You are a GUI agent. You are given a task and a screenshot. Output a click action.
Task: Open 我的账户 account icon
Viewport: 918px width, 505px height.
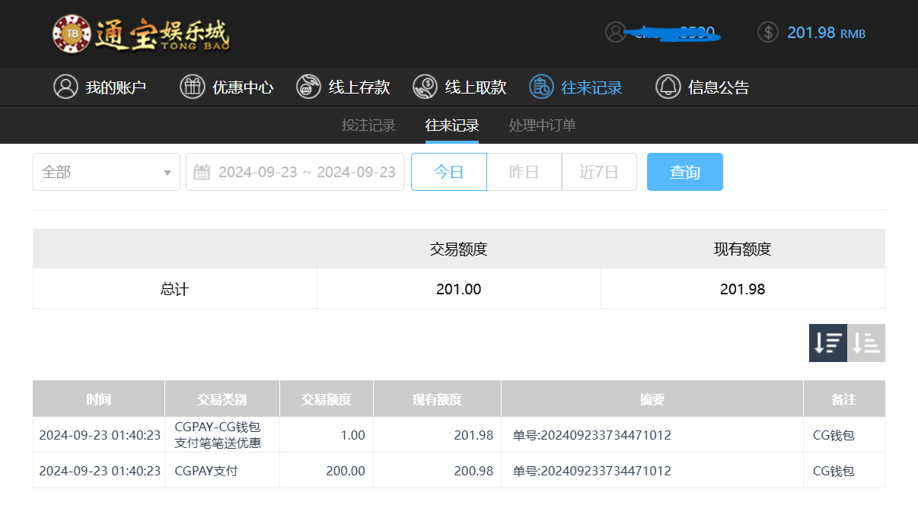point(65,87)
